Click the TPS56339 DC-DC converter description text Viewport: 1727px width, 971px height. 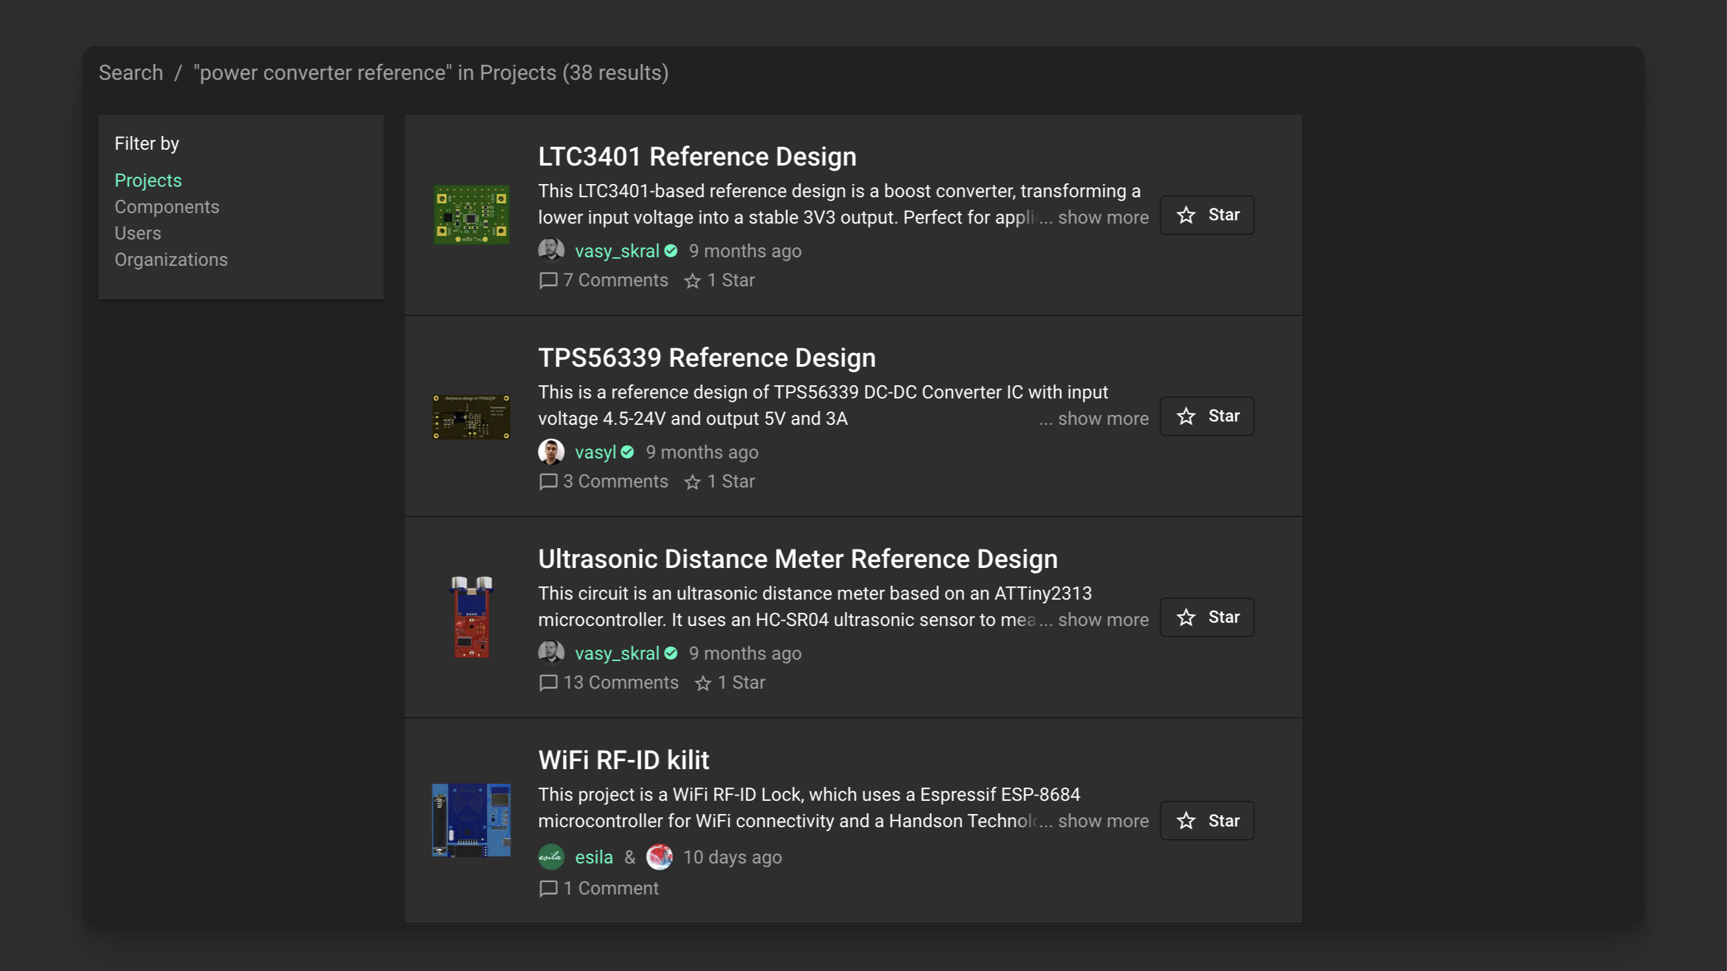(x=824, y=405)
